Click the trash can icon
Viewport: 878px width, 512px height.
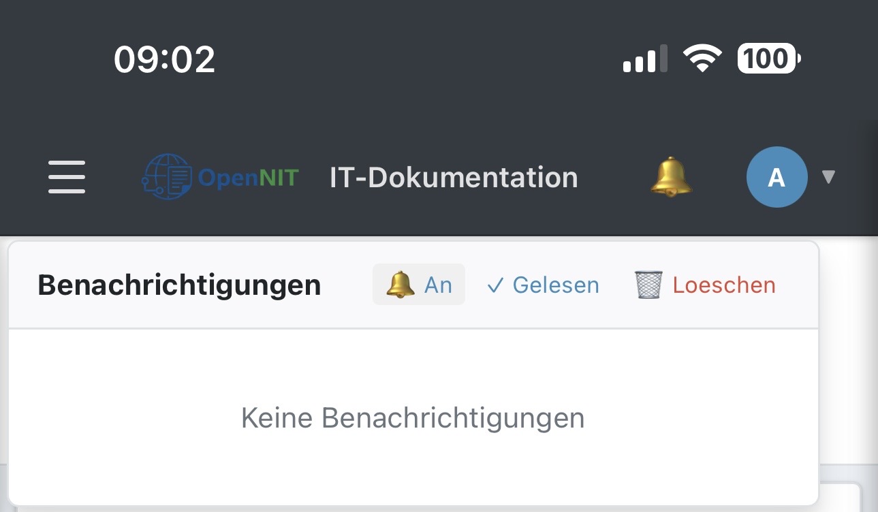(648, 285)
